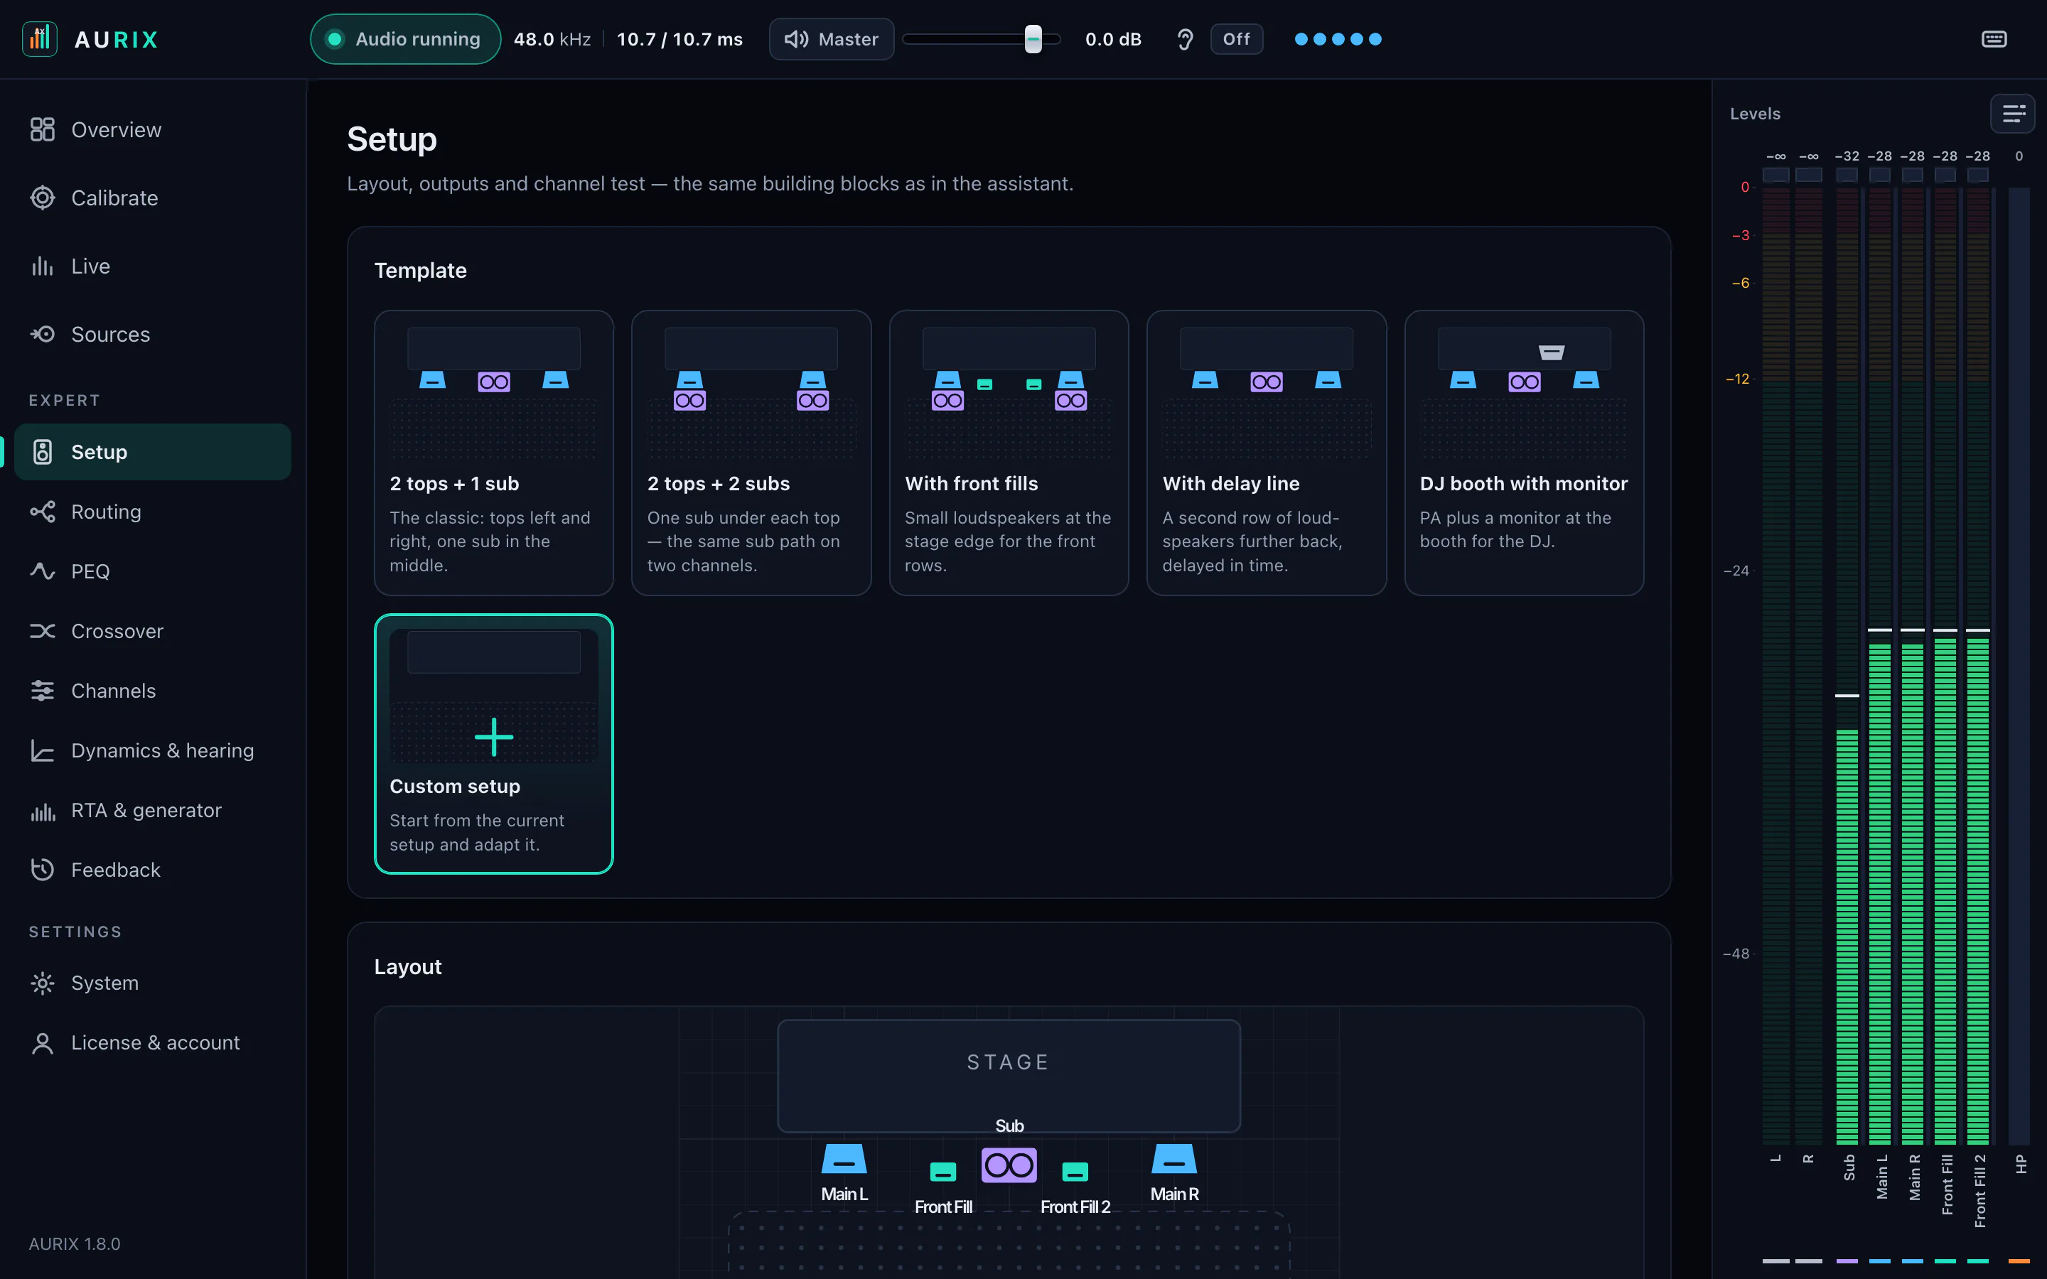The height and width of the screenshot is (1279, 2047).
Task: Toggle the Audio running status button
Action: point(405,39)
